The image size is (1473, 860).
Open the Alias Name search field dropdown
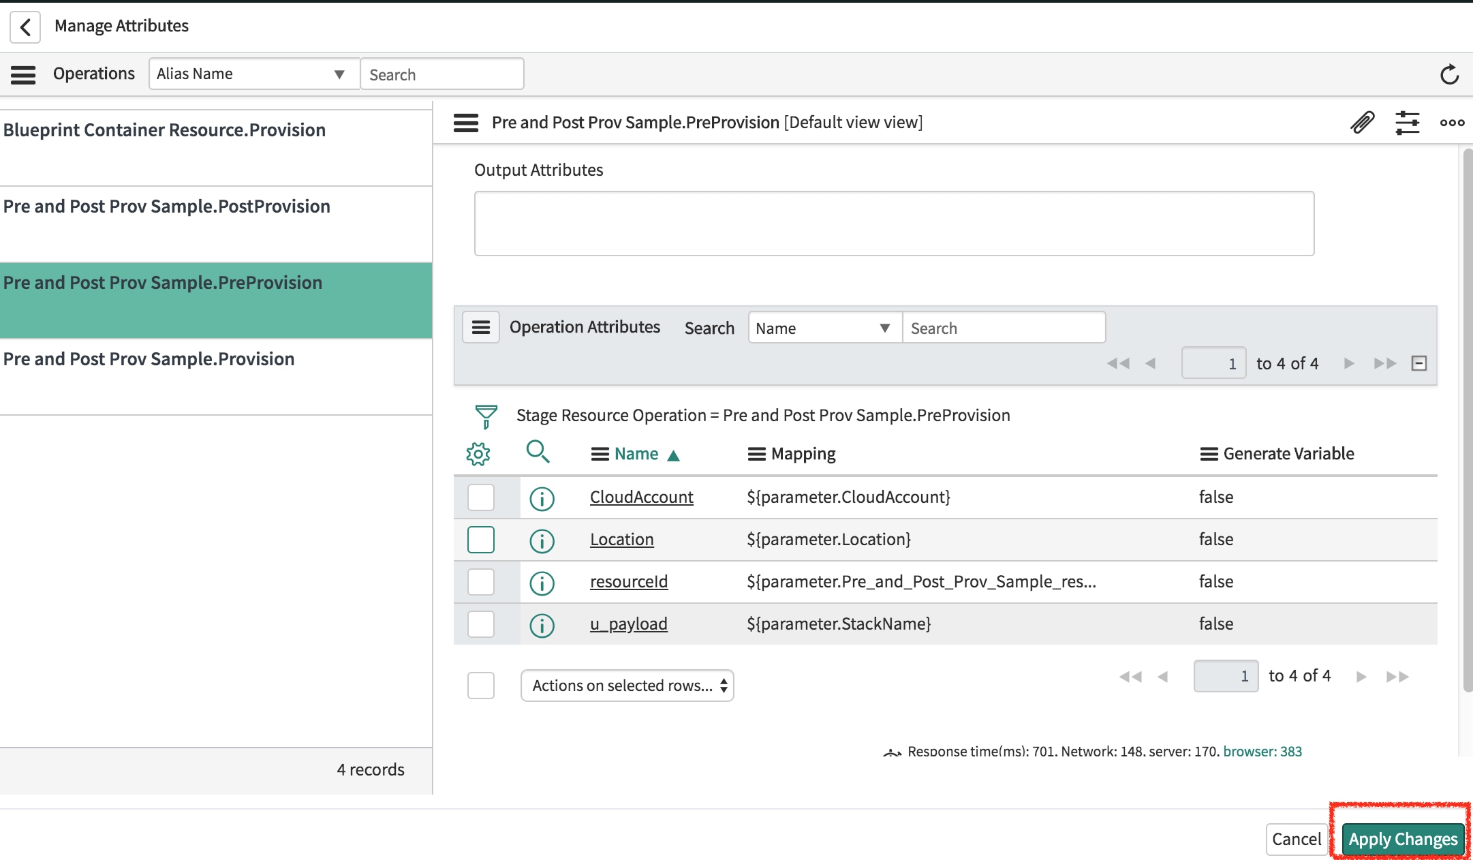pos(339,74)
